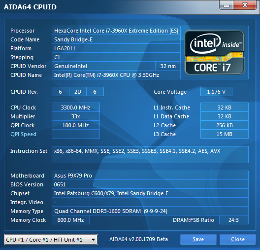Screen dimensions: 260x250
Task: Select the CPU Clock 3300.0 MHz value
Action: pos(76,107)
